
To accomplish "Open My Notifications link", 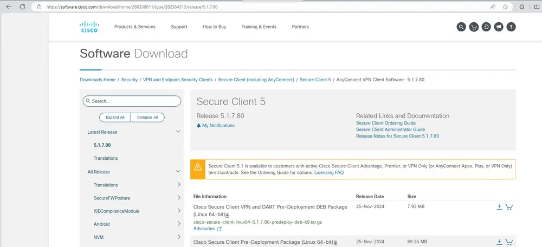I will (x=218, y=126).
